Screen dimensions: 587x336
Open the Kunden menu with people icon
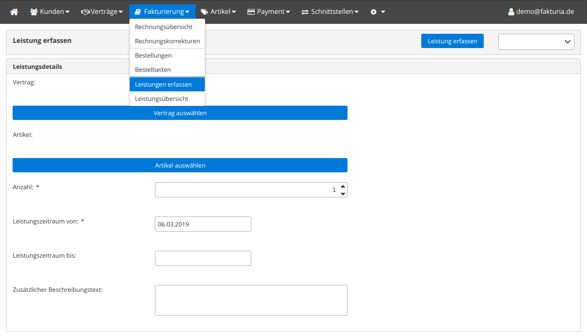tap(50, 12)
